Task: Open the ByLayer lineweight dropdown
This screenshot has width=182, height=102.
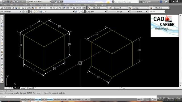Action: click(147, 12)
